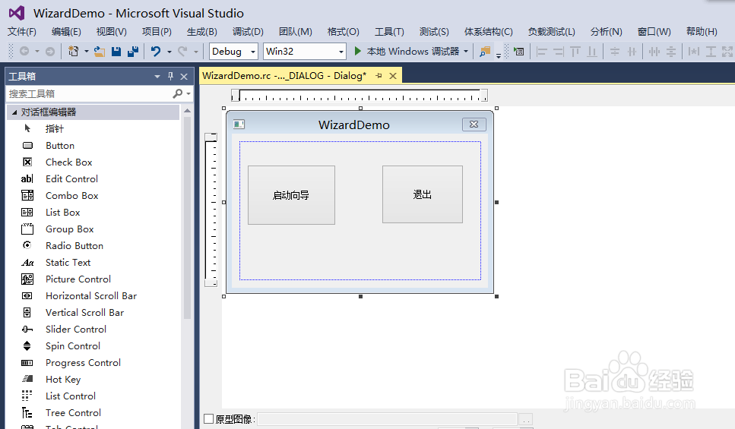
Task: Select List Control in toolbox
Action: pos(93,396)
